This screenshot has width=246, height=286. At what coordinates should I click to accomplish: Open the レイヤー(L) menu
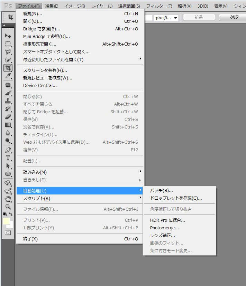click(x=102, y=6)
